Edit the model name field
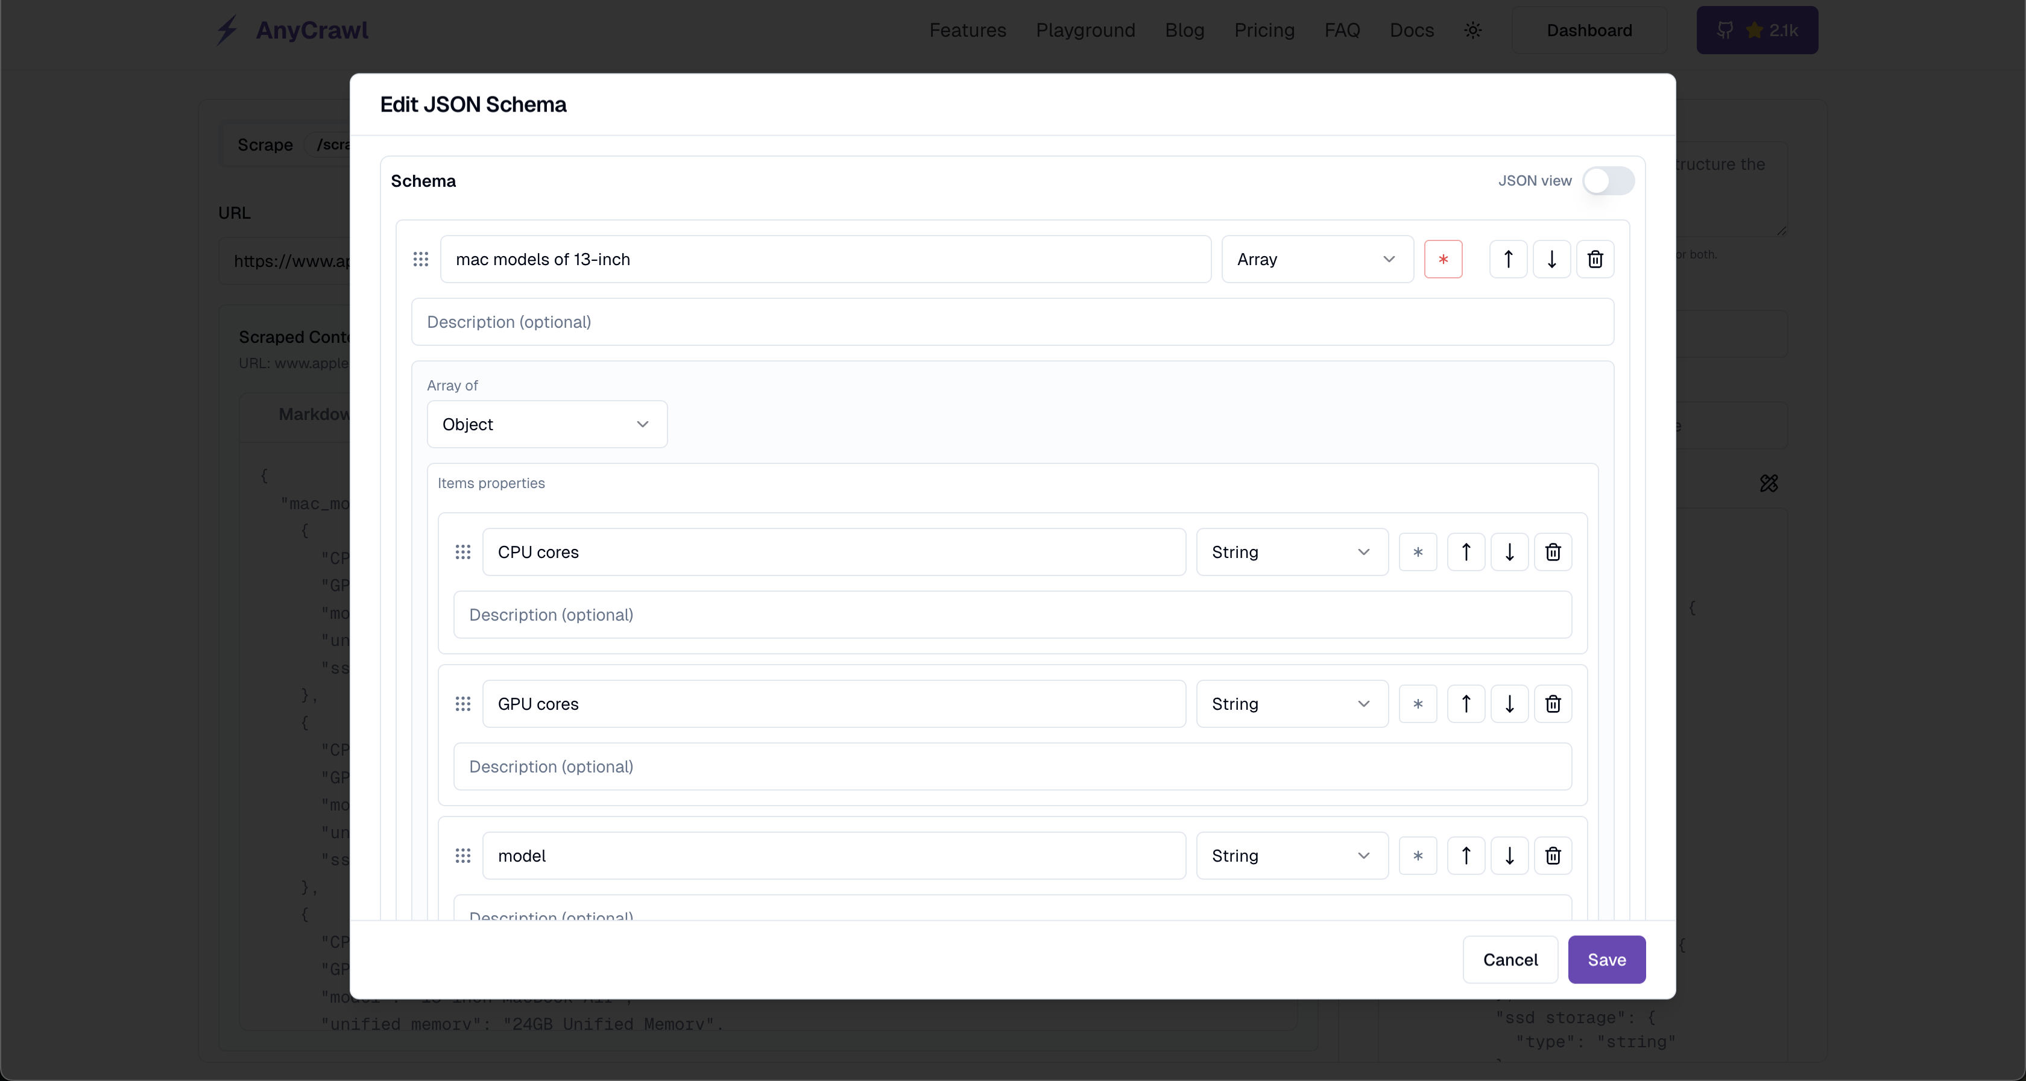The height and width of the screenshot is (1081, 2026). (834, 856)
